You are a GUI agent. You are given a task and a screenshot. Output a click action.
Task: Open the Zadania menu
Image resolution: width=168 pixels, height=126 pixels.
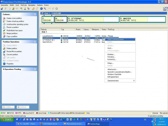click(x=40, y=5)
